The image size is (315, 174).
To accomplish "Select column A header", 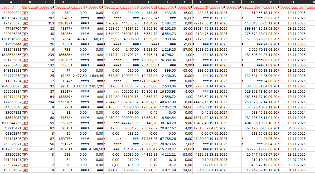I will pos(11,2).
